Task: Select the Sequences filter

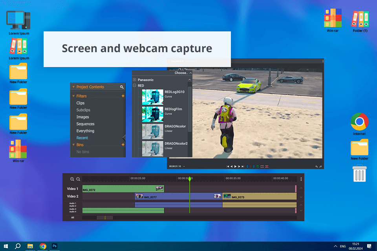Action: coord(85,124)
